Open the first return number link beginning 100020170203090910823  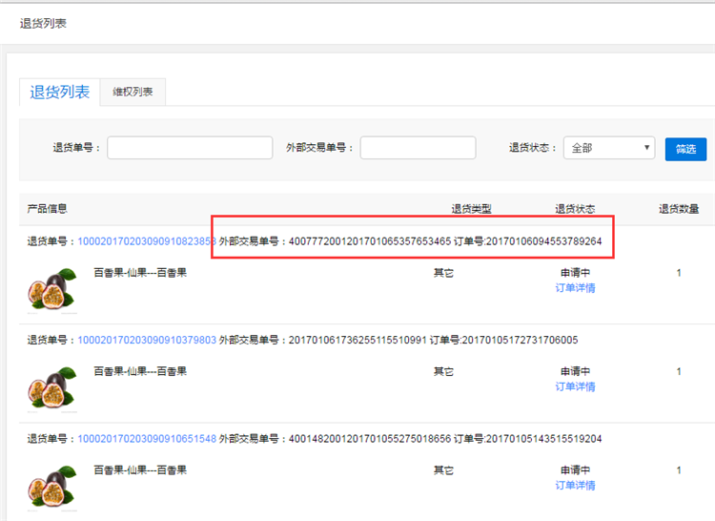coord(145,241)
